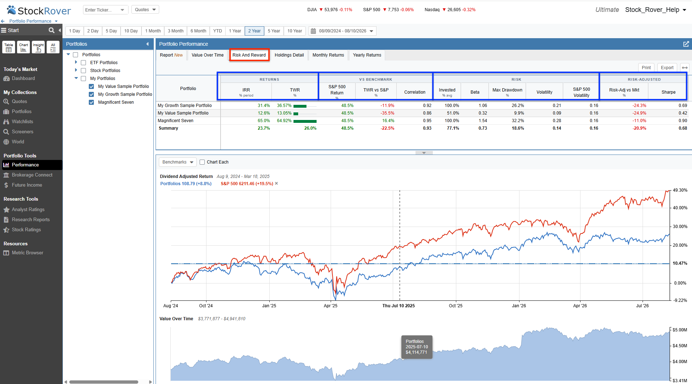692x384 pixels.
Task: Click the search magnifier in Start bar
Action: tap(52, 30)
